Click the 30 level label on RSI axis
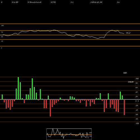Image resolution: width=140 pixels, height=140 pixels. 2,41
